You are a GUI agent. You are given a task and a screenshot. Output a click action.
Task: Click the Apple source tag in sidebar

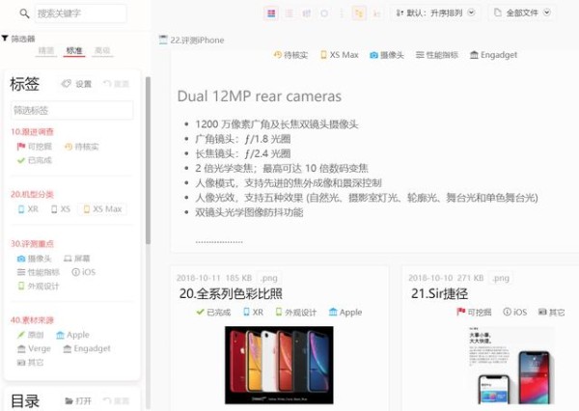(x=72, y=335)
